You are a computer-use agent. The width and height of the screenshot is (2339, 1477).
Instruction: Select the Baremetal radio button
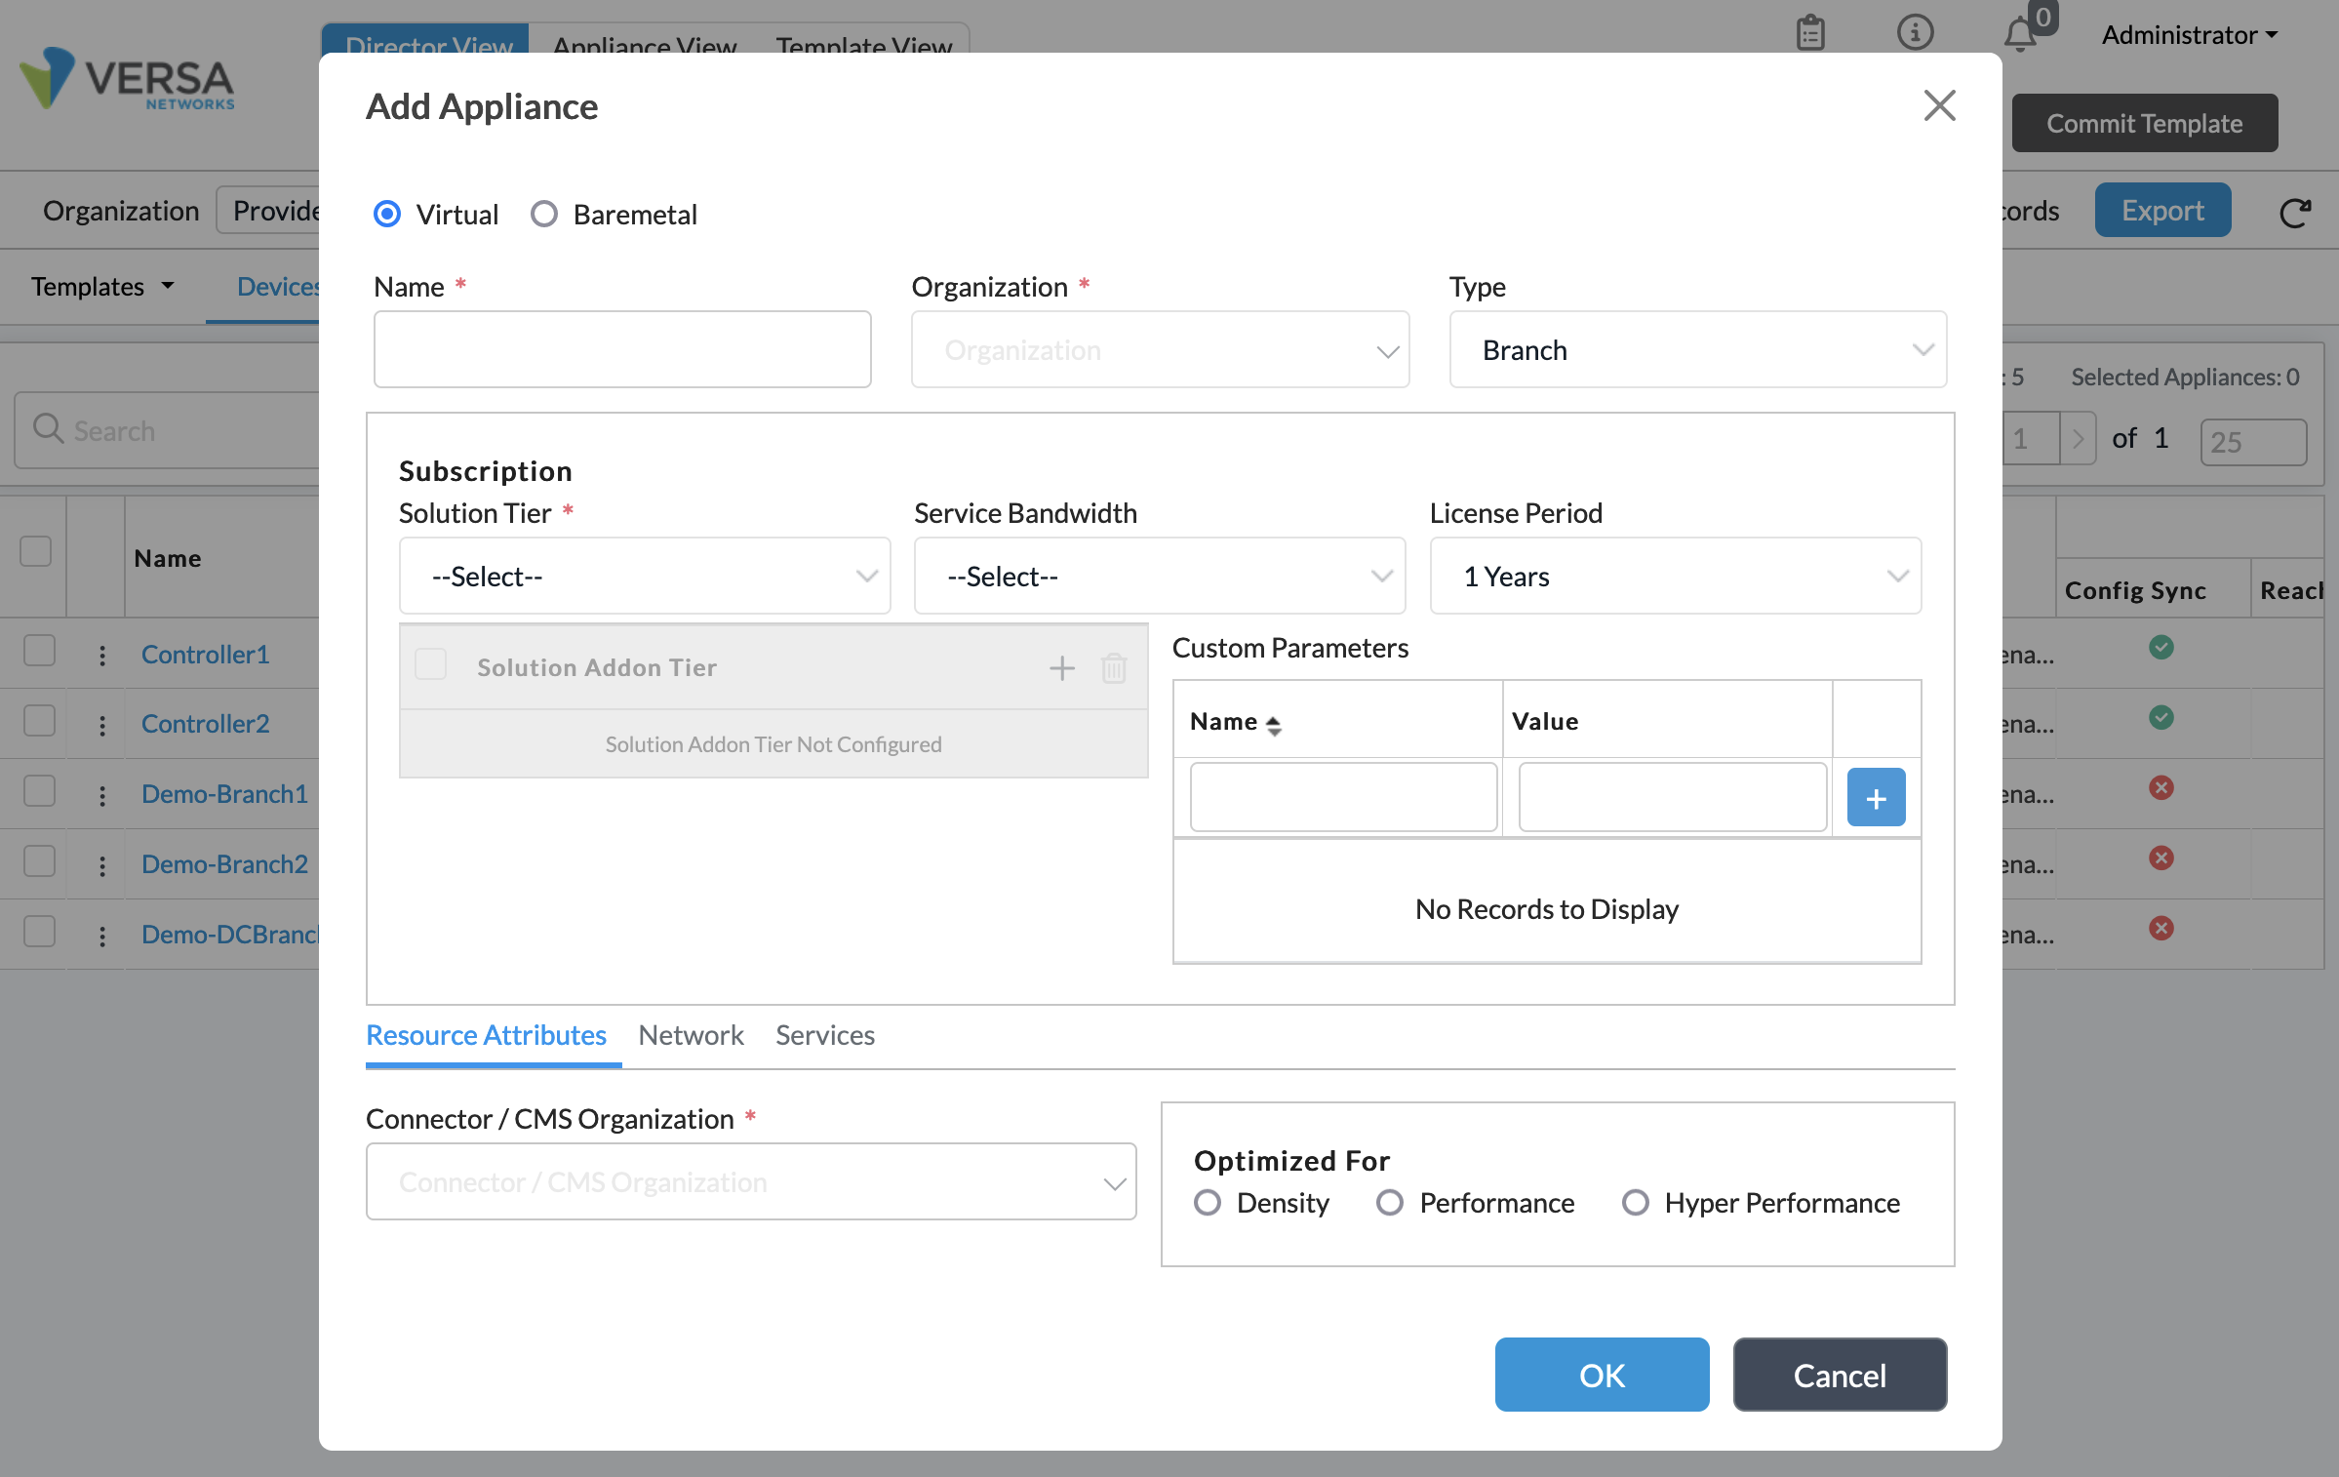tap(544, 214)
